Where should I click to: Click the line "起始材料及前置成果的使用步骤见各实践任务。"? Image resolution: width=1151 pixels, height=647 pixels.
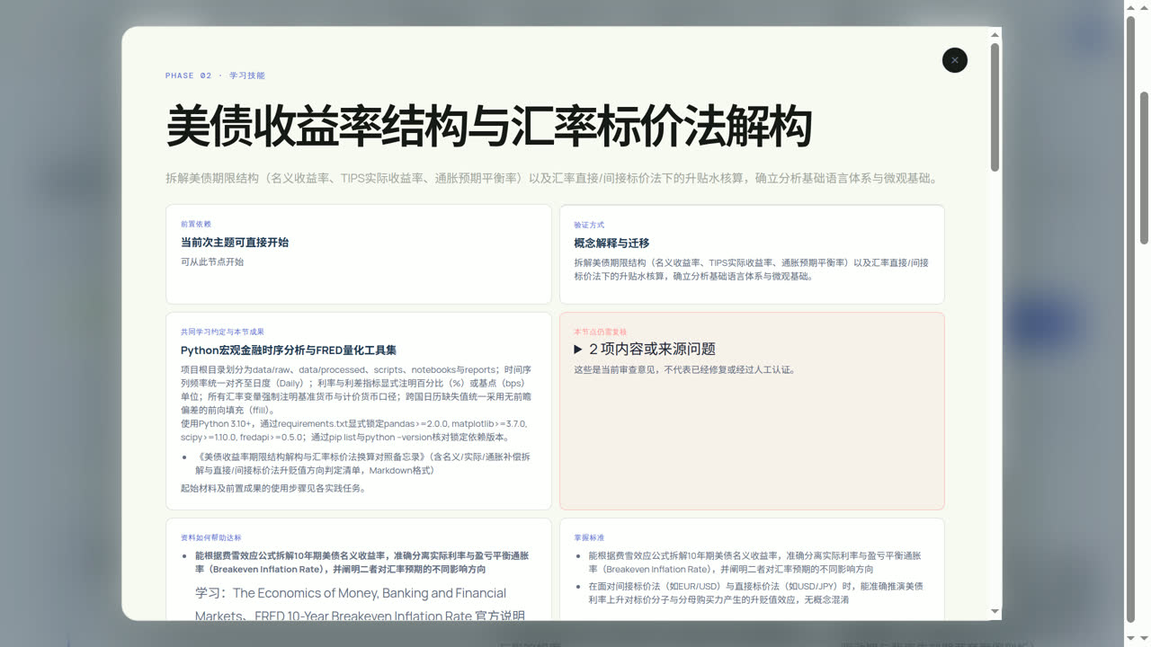273,489
